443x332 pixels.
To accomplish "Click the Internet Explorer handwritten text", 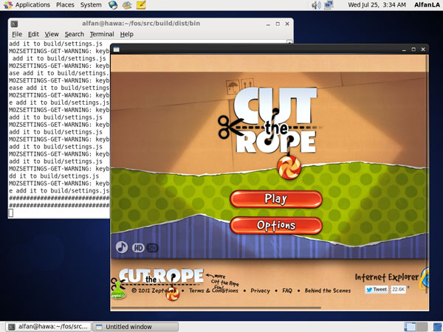I will pos(387,277).
